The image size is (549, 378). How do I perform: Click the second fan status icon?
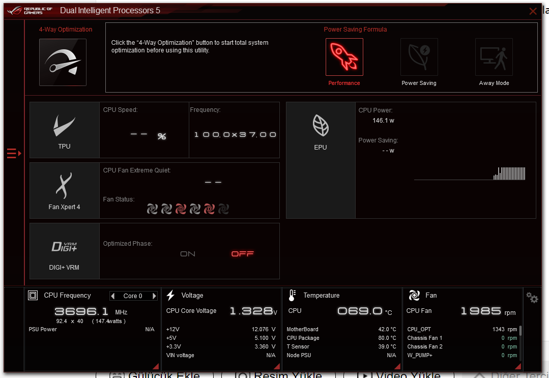[166, 209]
